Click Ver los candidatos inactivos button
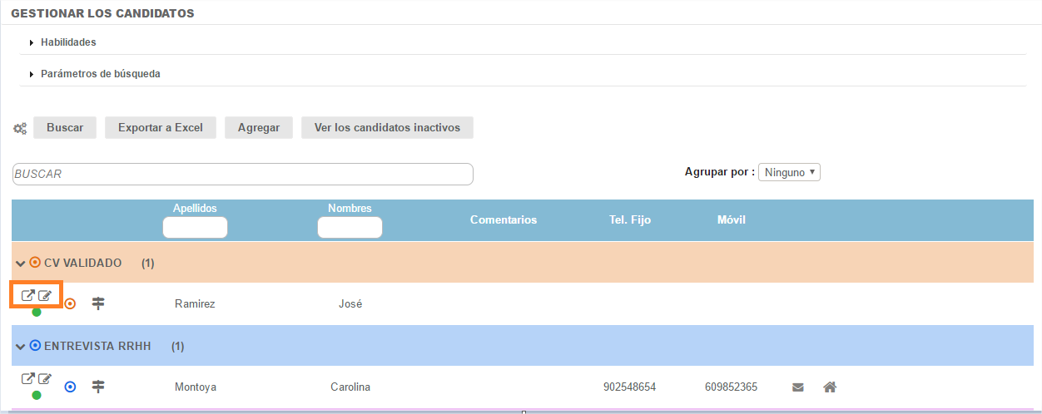1042x414 pixels. [x=387, y=128]
